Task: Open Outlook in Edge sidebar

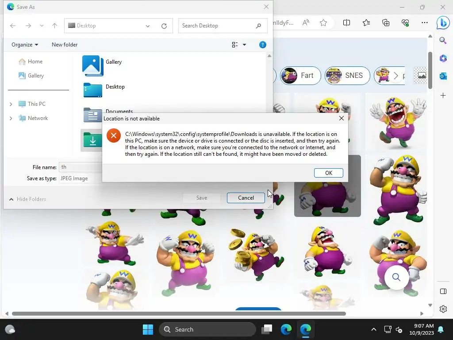Action: 443,76
